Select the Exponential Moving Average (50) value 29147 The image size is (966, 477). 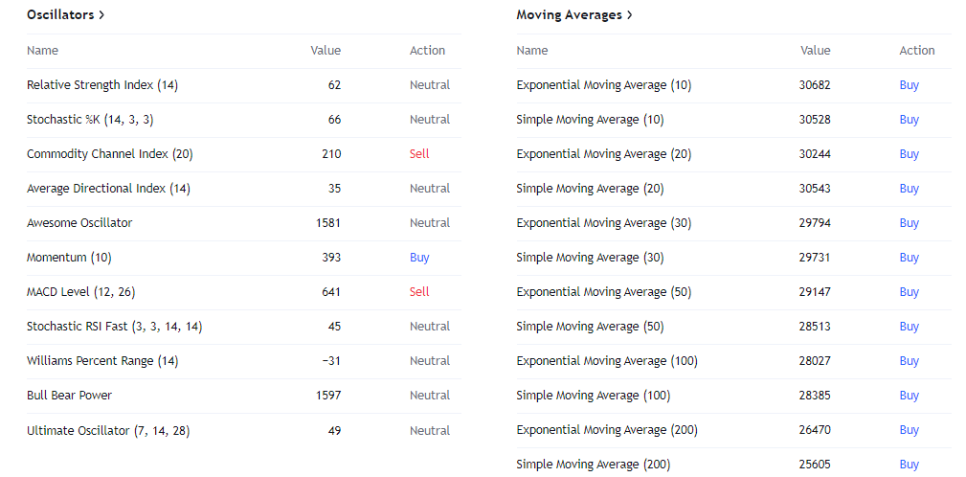click(x=815, y=292)
